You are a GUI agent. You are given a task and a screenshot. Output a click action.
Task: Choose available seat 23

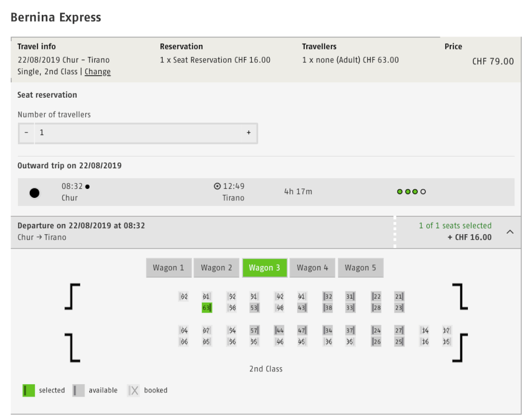399,308
